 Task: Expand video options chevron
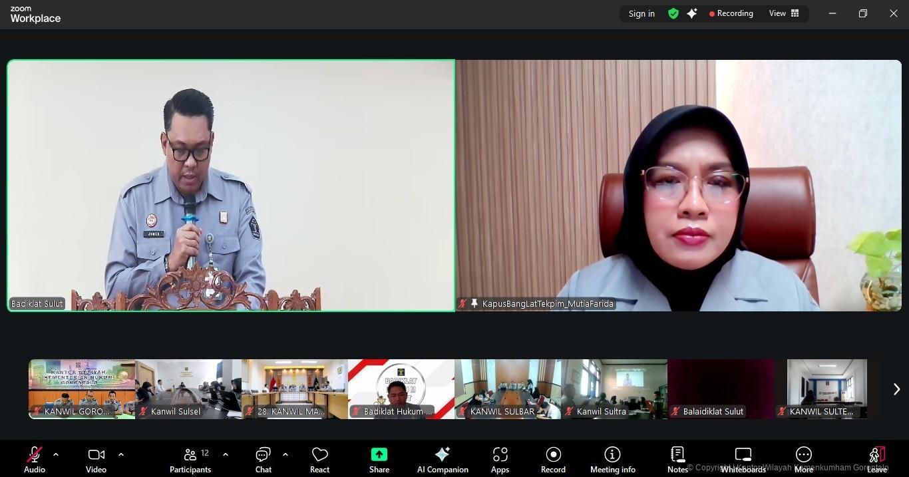coord(121,454)
